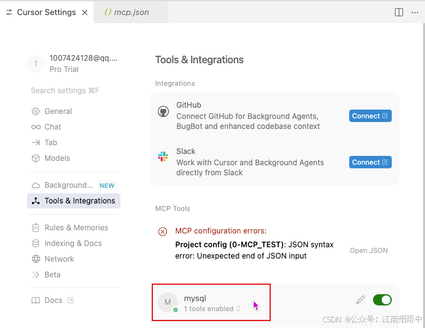Edit the mysql MCP server
This screenshot has height=328, width=425.
[x=360, y=300]
